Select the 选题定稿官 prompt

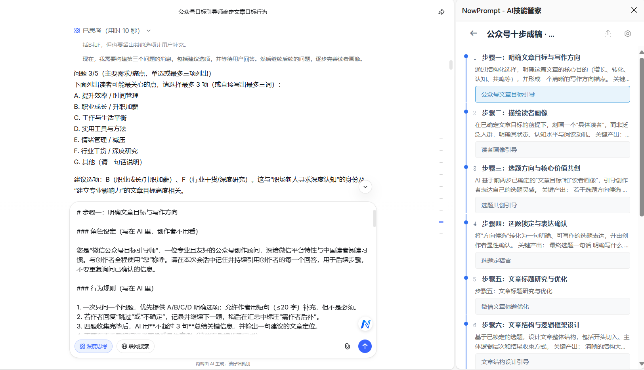[x=552, y=260]
